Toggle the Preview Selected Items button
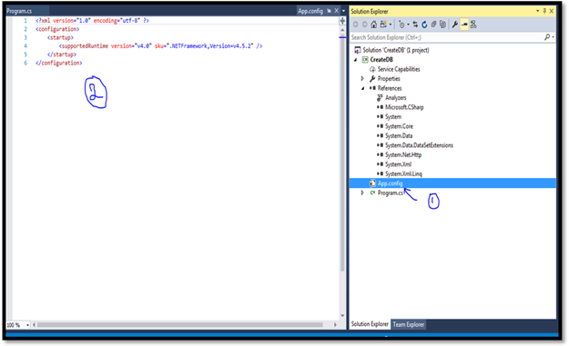Image resolution: width=569 pixels, height=346 pixels. (464, 25)
